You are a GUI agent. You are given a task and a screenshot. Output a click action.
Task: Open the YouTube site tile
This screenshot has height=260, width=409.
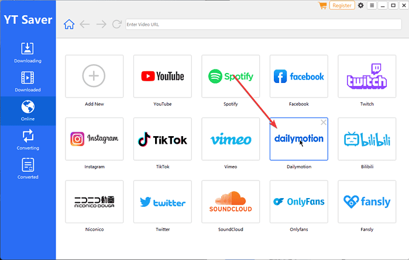[163, 76]
